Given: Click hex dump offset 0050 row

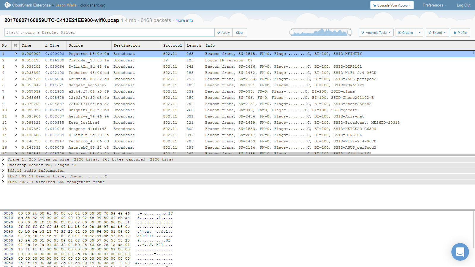Looking at the screenshot, I should click(x=88, y=236).
